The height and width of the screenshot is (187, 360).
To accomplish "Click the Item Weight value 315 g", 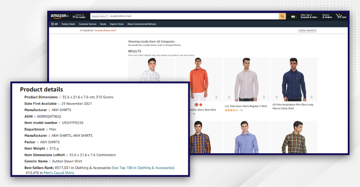I will click(54, 148).
